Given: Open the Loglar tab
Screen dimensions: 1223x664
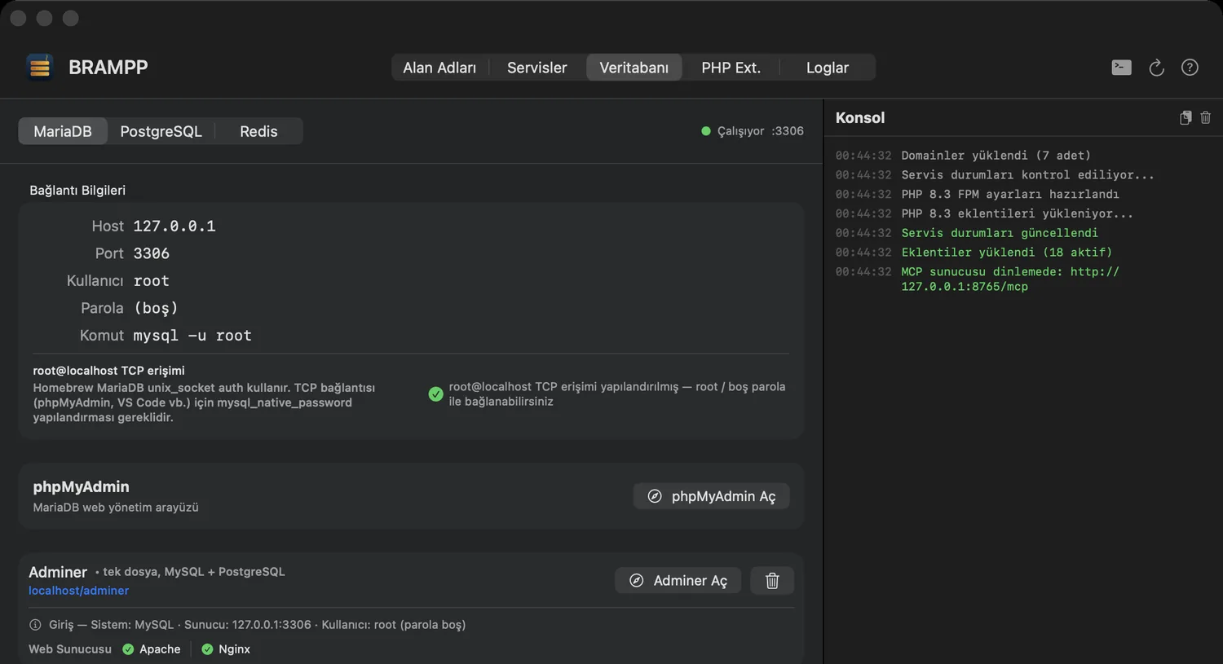Looking at the screenshot, I should pyautogui.click(x=828, y=68).
